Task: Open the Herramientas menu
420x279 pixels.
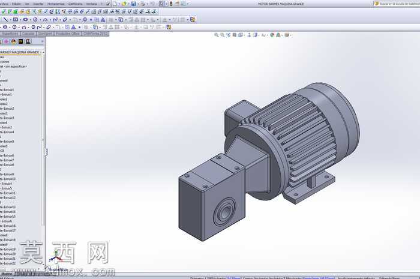Action: click(56, 4)
